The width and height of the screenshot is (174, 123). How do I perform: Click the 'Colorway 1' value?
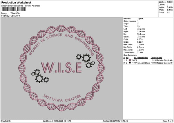click(15, 16)
